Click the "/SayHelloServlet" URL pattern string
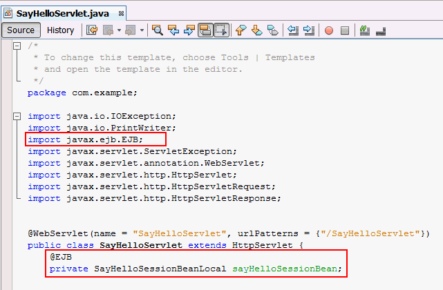Viewport: 443px width, 290px height. (x=370, y=233)
